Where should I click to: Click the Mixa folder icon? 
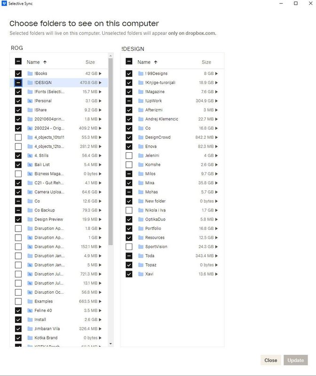[x=141, y=183]
